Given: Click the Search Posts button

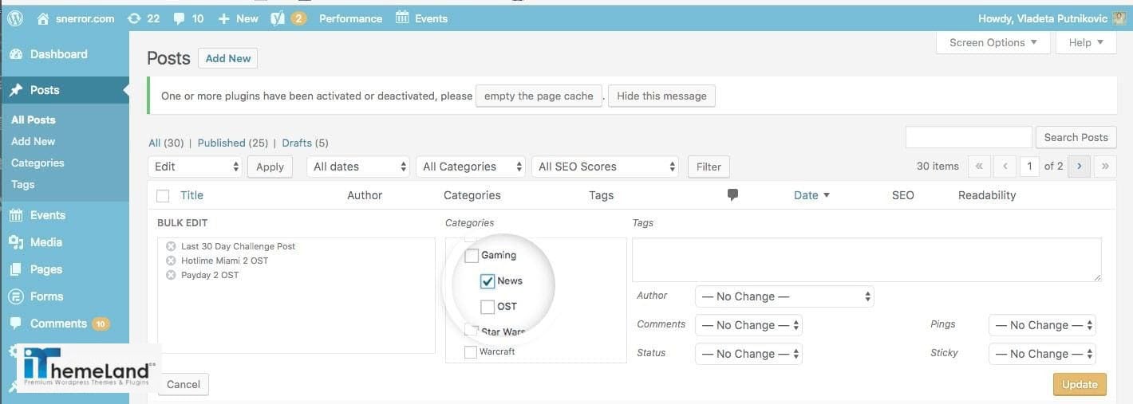Looking at the screenshot, I should click(x=1076, y=137).
